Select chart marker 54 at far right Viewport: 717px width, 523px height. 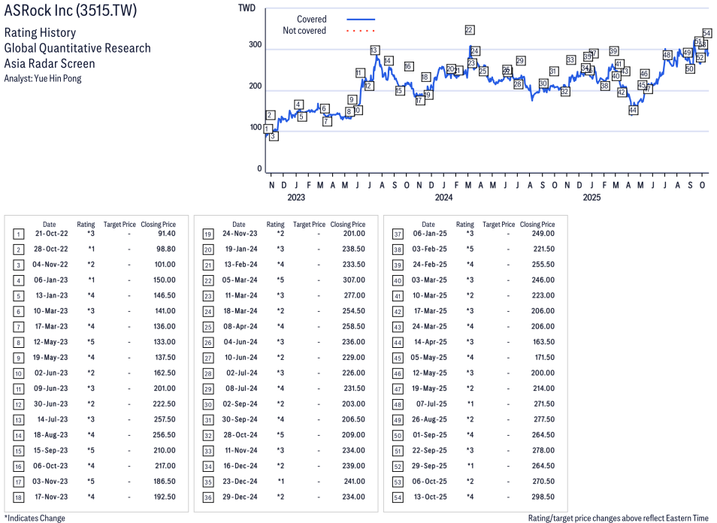click(706, 33)
